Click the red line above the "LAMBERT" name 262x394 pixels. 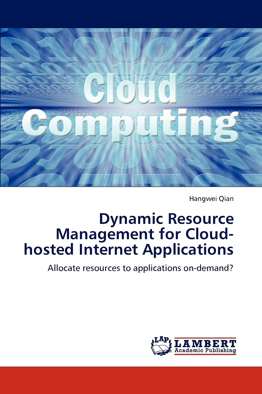click(205, 338)
